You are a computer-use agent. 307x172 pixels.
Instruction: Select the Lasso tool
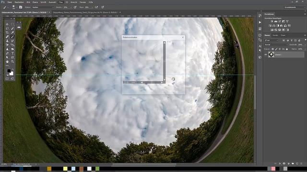point(7,29)
